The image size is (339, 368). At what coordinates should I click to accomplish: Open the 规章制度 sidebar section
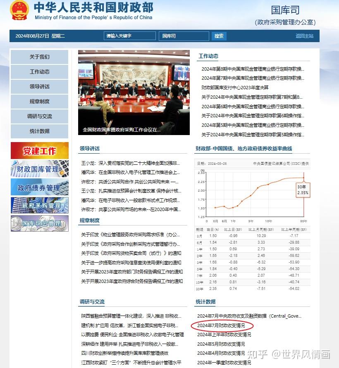click(x=39, y=102)
